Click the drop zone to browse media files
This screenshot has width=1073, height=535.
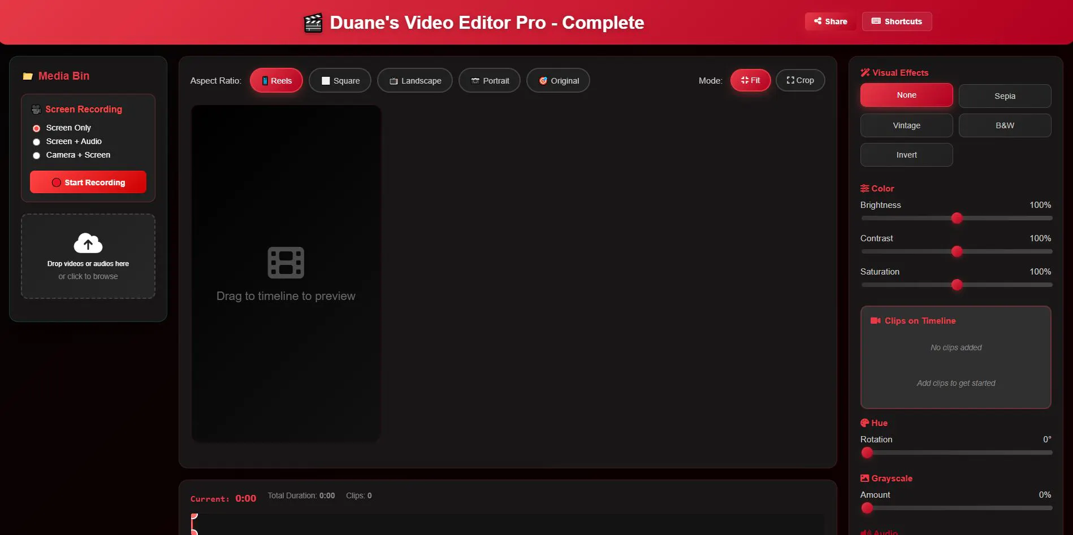point(88,256)
